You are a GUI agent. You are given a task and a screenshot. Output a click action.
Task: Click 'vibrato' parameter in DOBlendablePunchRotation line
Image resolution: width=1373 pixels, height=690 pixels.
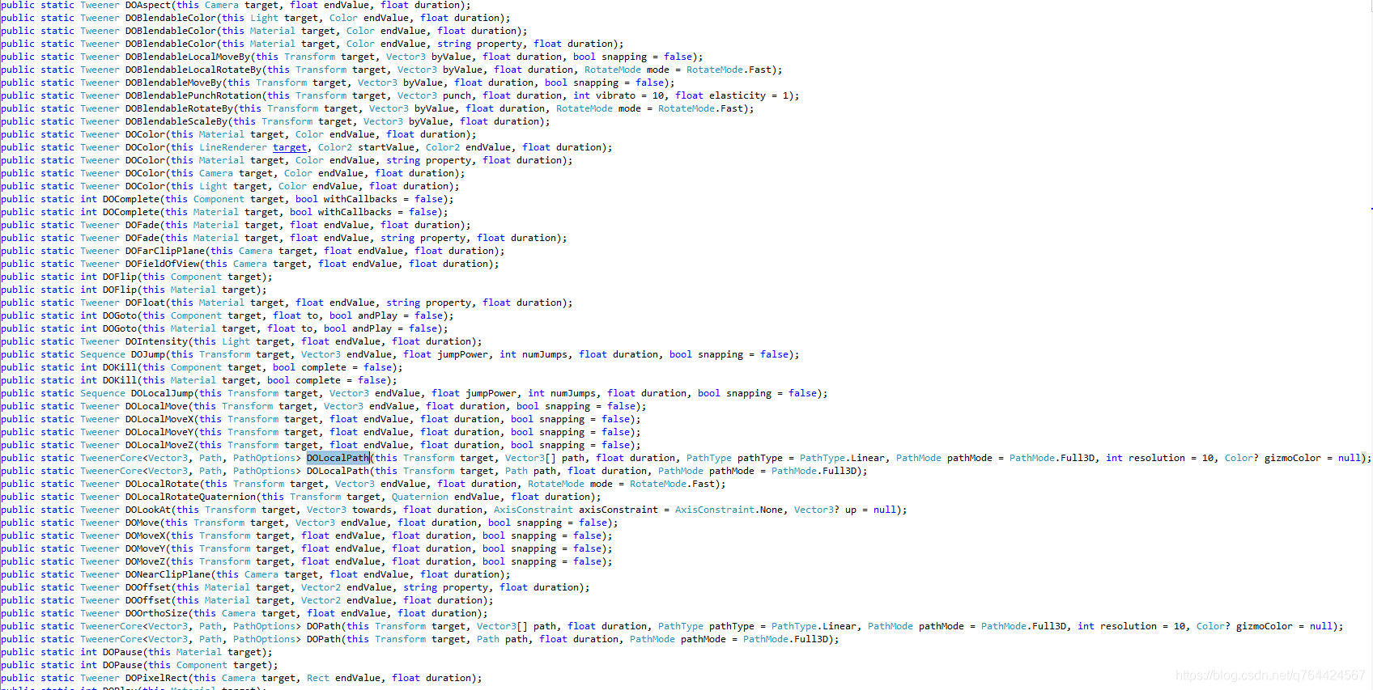(616, 95)
